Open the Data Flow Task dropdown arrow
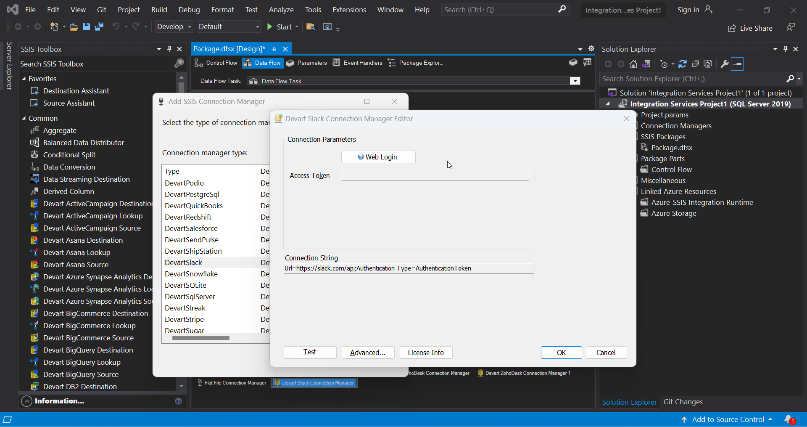 click(575, 81)
